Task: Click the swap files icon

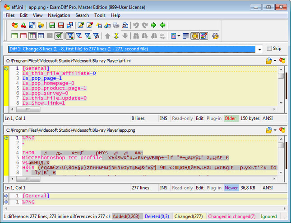Action: [x=32, y=25]
